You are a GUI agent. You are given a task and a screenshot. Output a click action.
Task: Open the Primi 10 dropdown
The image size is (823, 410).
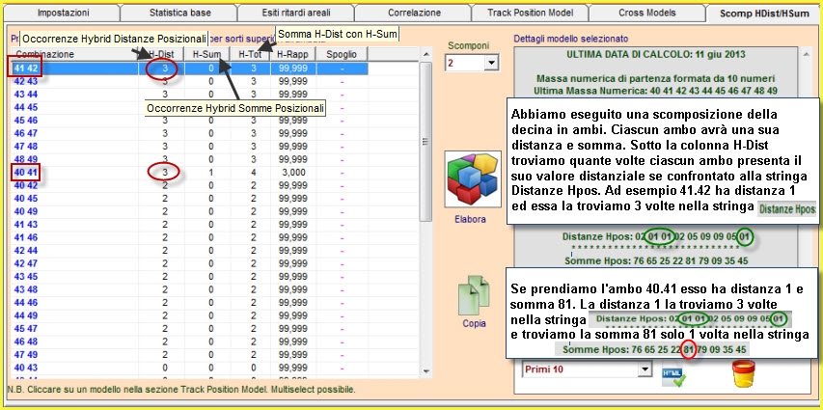pyautogui.click(x=587, y=369)
